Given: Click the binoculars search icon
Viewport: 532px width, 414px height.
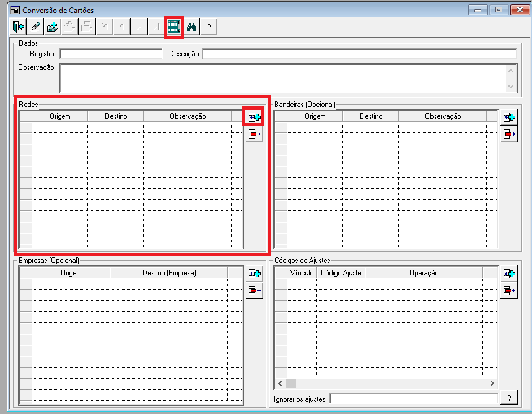Looking at the screenshot, I should click(x=192, y=27).
